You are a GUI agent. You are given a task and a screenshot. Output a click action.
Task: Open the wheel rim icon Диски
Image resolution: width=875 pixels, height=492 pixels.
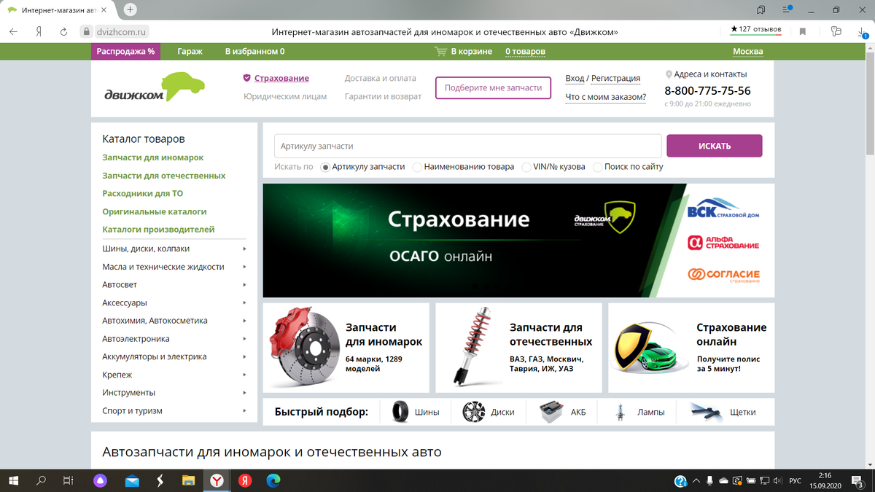coord(474,412)
